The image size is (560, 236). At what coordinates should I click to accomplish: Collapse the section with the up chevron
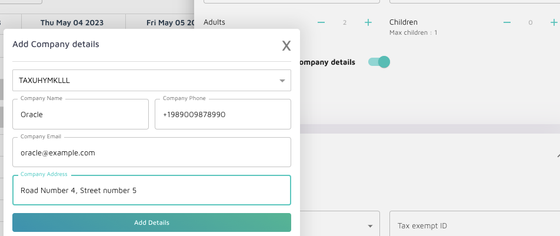pos(558,155)
